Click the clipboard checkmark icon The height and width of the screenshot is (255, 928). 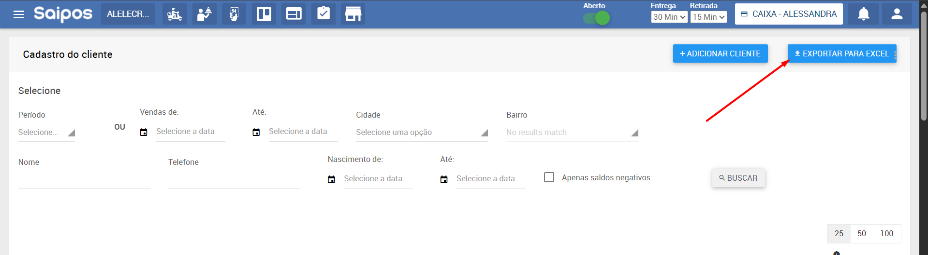tap(323, 14)
